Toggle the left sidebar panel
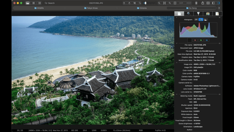234x132 pixels. 213,3
